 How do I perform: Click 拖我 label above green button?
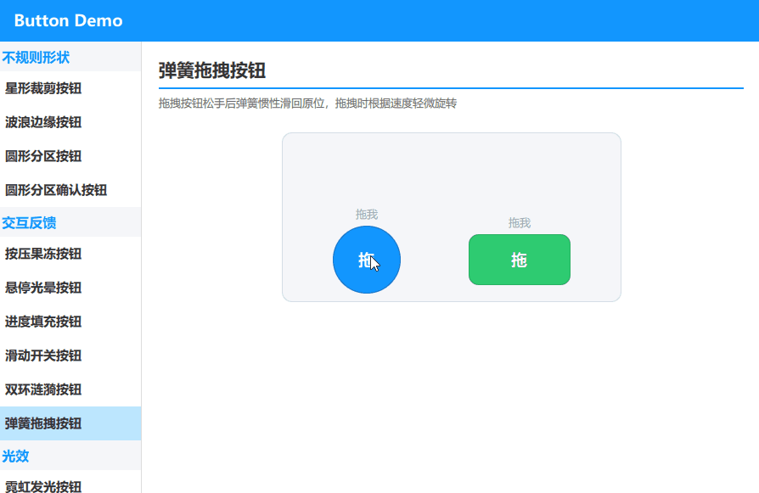point(520,222)
